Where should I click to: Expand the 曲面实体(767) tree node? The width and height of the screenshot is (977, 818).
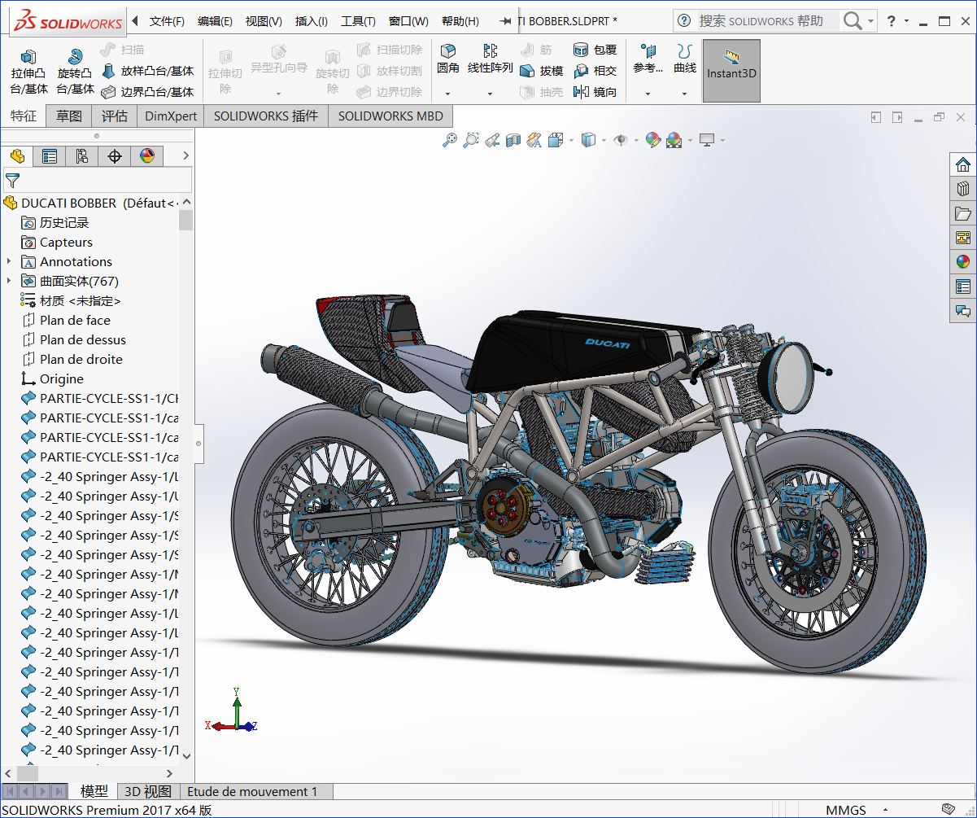coord(8,281)
